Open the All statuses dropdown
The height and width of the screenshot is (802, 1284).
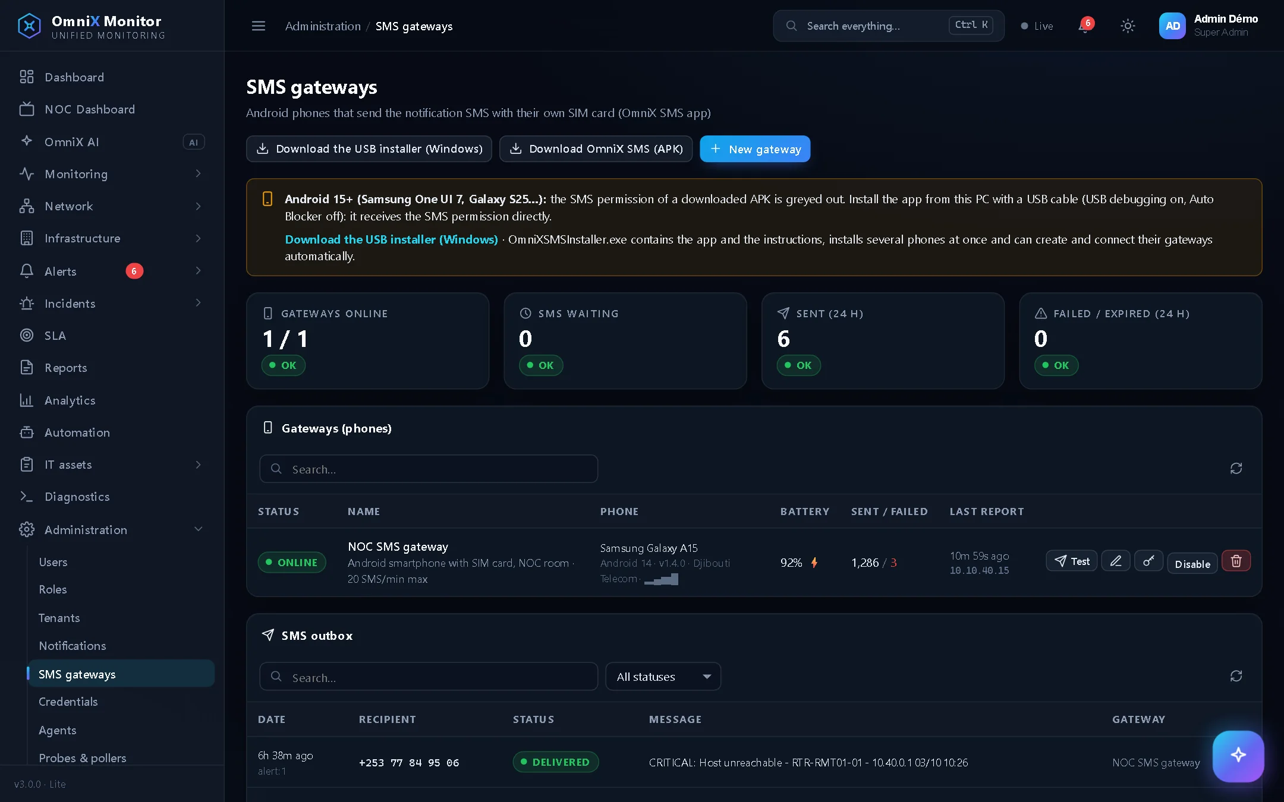[663, 677]
